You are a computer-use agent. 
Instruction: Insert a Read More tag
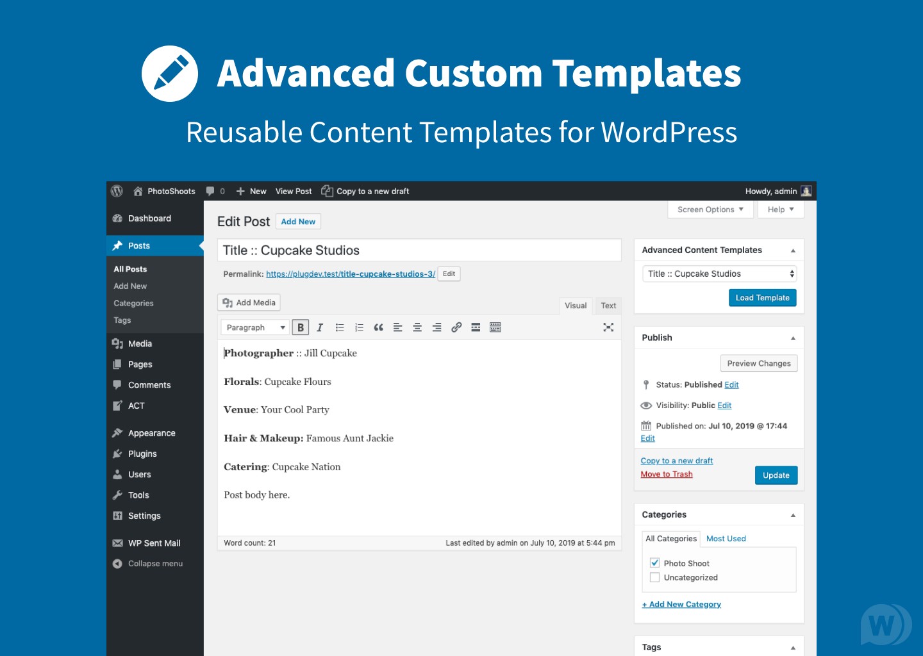[476, 327]
